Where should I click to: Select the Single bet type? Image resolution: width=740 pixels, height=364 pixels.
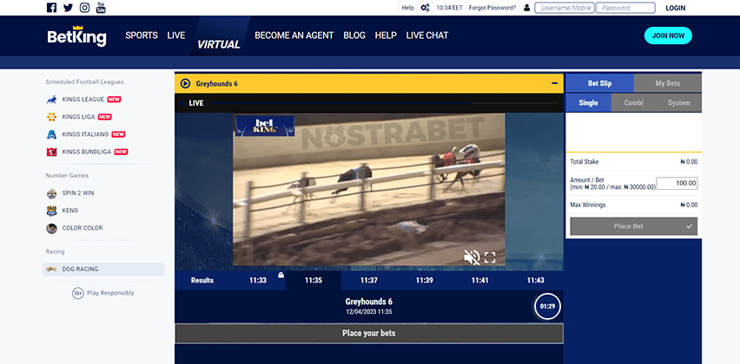589,102
